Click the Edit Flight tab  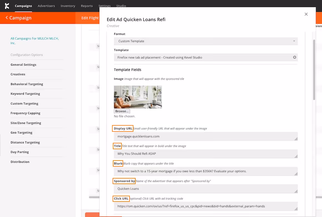pyautogui.click(x=90, y=18)
